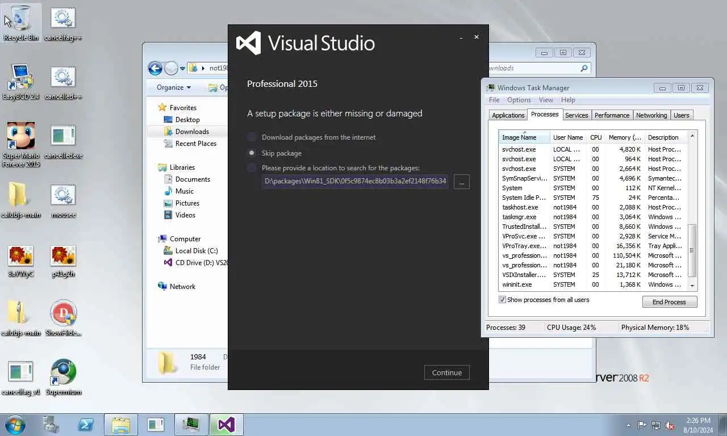
Task: Switch to Windows Explorer taskbar button
Action: point(121,425)
